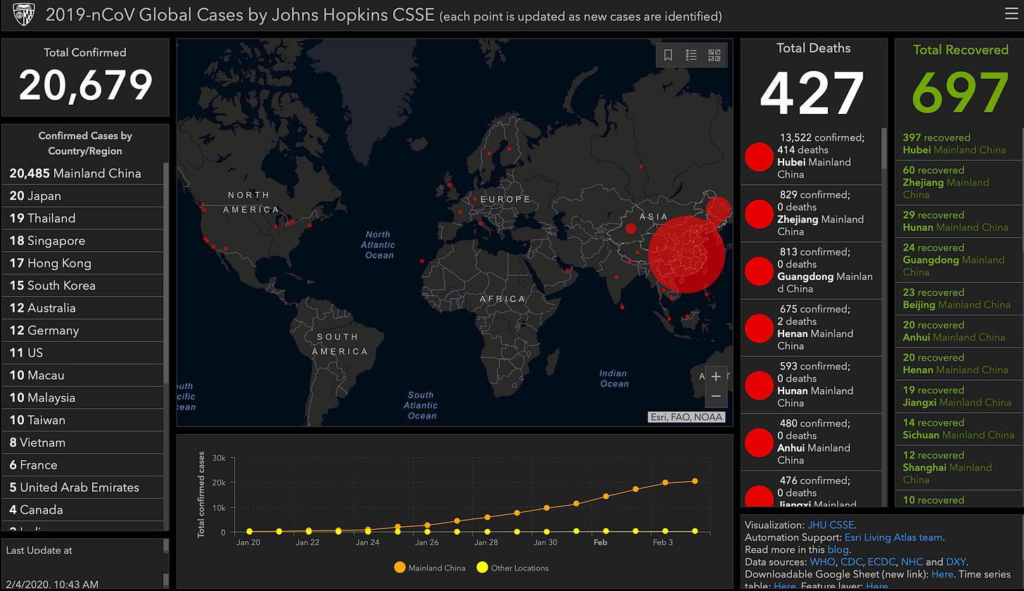This screenshot has height=591, width=1024.
Task: Open the DXY data source link
Action: click(x=956, y=562)
